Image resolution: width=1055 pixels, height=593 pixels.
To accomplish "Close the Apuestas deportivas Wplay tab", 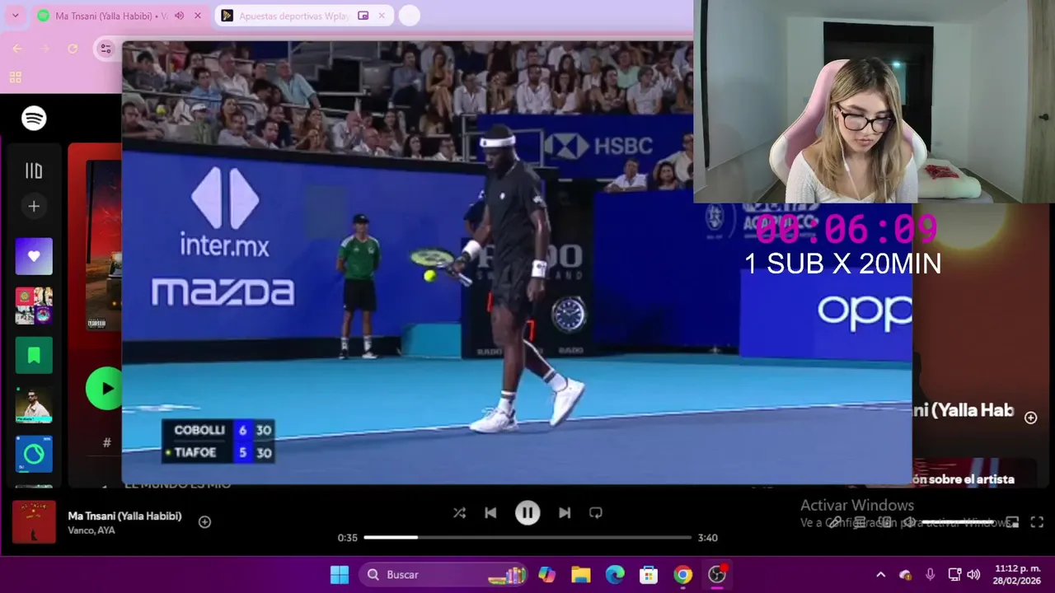I will (x=382, y=16).
